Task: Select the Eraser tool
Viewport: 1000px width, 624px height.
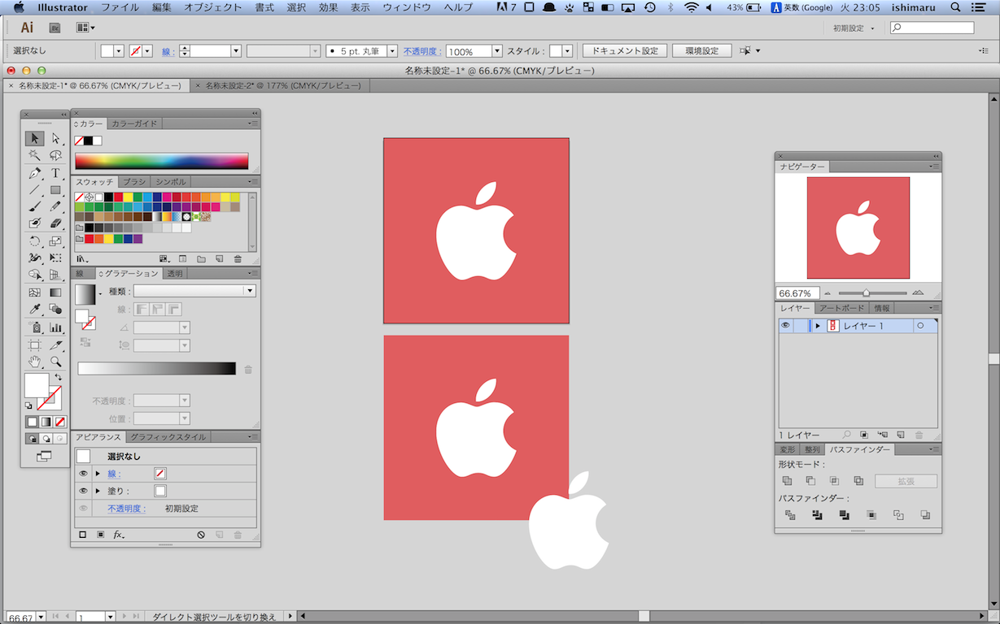Action: [55, 223]
